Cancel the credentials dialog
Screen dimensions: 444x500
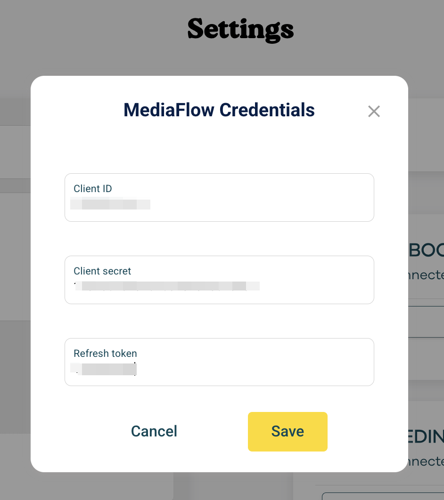click(154, 431)
